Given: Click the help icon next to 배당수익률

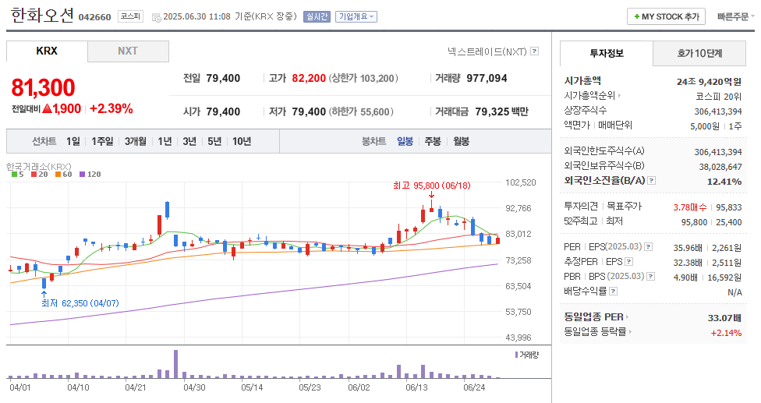Looking at the screenshot, I should tap(614, 292).
